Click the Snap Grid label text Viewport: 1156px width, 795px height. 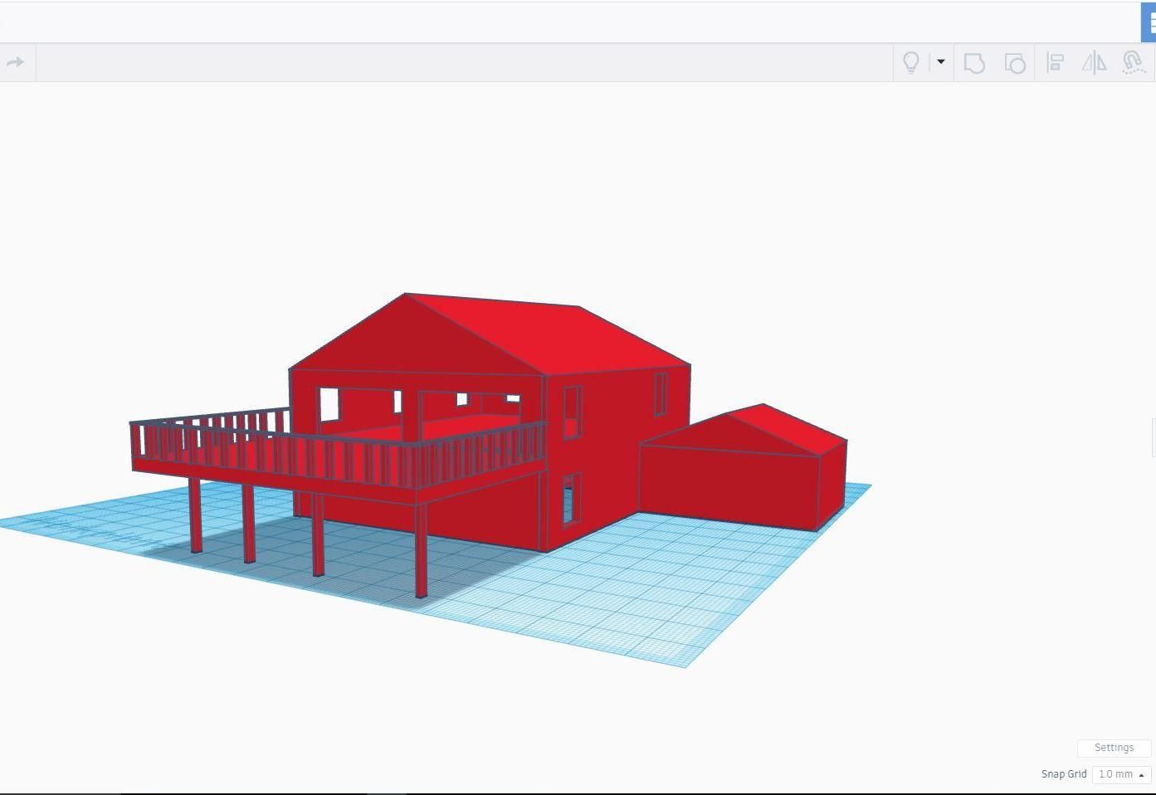(1064, 773)
